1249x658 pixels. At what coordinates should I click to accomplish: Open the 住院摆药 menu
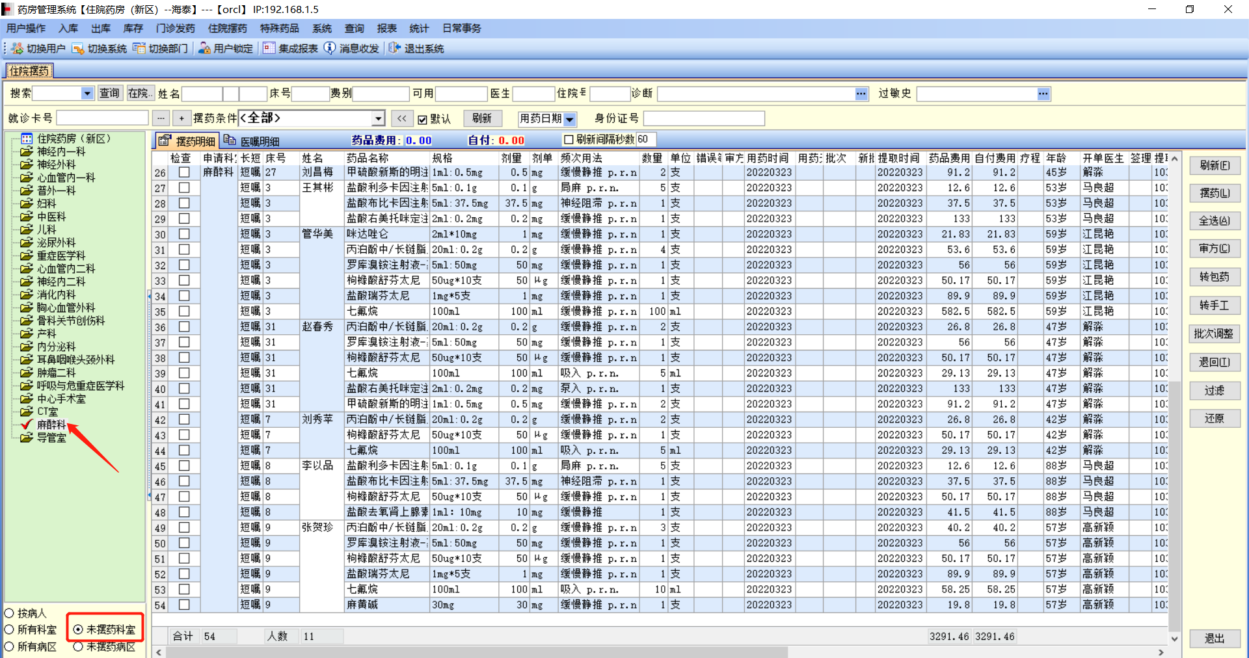click(228, 29)
